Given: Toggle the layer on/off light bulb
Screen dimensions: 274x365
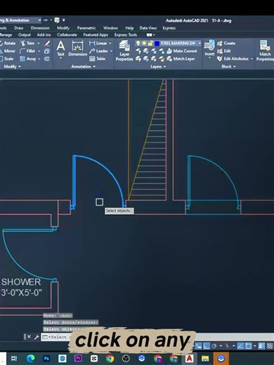Looking at the screenshot, I should [138, 43].
